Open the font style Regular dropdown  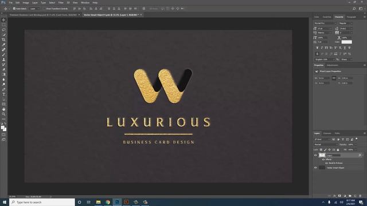click(345, 23)
